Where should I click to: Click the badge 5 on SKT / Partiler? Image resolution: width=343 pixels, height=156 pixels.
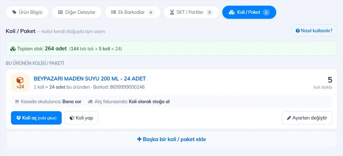[x=209, y=12]
